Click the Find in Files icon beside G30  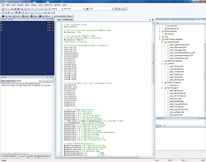[x=88, y=9]
